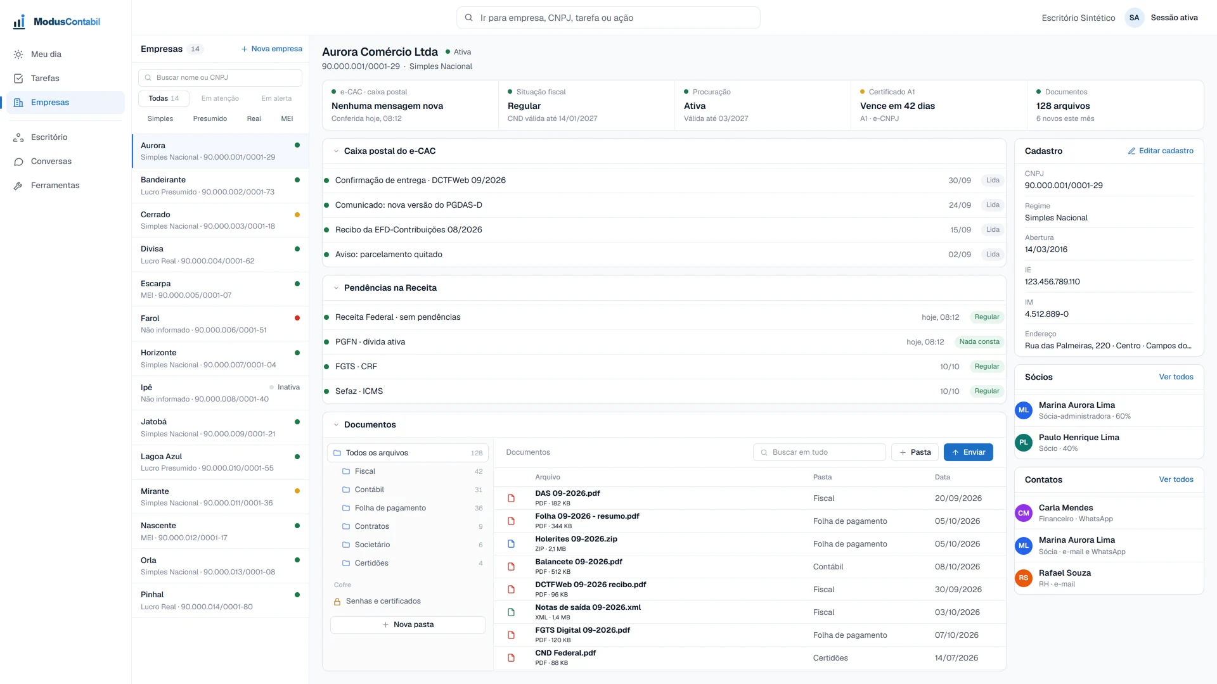Filter companies by Presumido regime
The height and width of the screenshot is (684, 1217).
pyautogui.click(x=210, y=119)
